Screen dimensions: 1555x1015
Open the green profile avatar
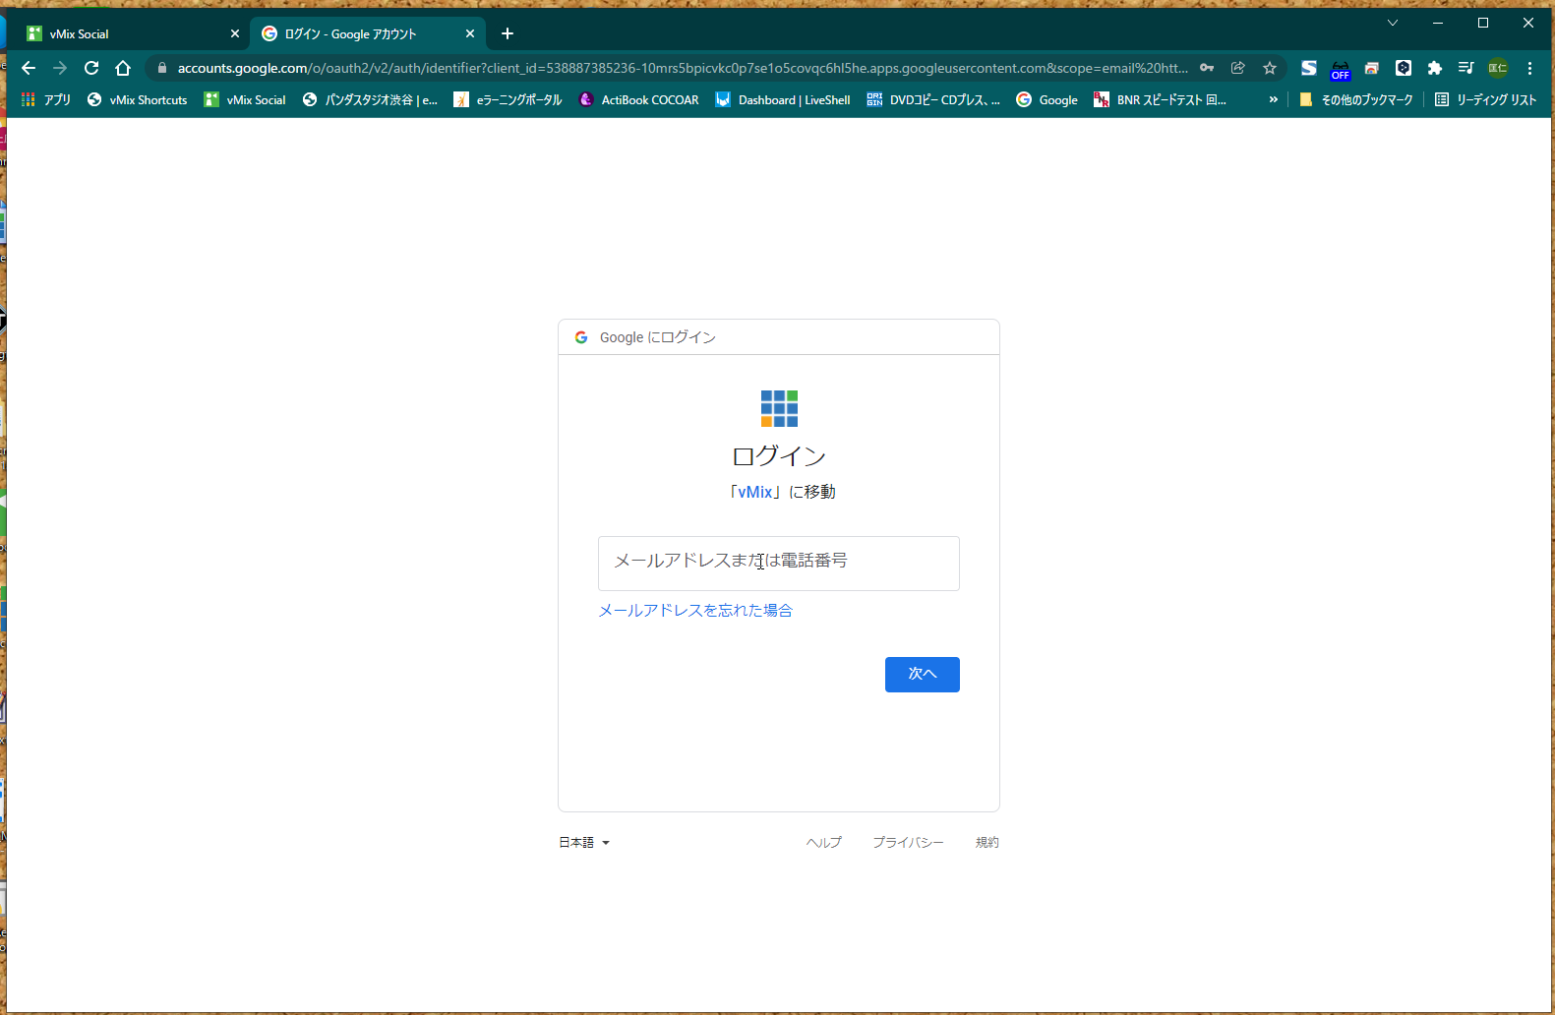[x=1498, y=68]
